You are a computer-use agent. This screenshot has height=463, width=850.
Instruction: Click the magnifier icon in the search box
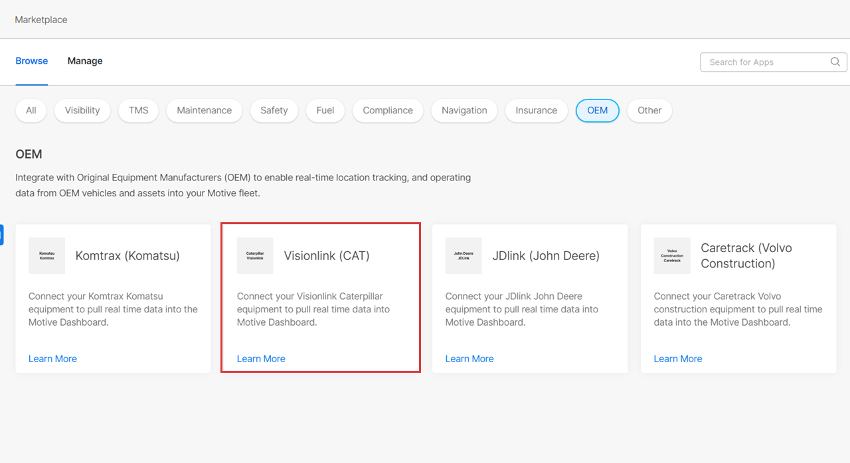[835, 62]
